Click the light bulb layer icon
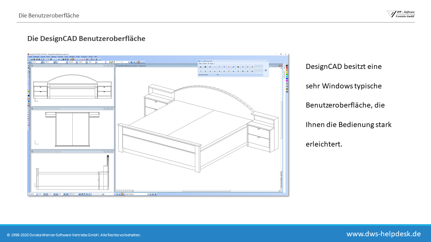431x242 pixels. point(110,62)
